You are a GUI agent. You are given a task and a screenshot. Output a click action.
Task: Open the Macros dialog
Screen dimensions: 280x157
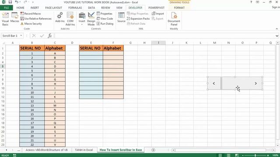14,17
